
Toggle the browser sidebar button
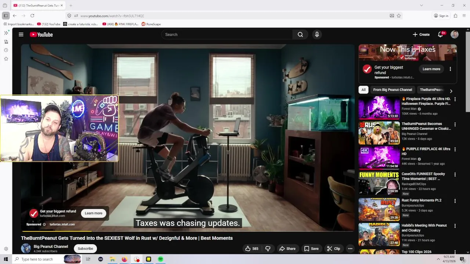click(x=6, y=16)
